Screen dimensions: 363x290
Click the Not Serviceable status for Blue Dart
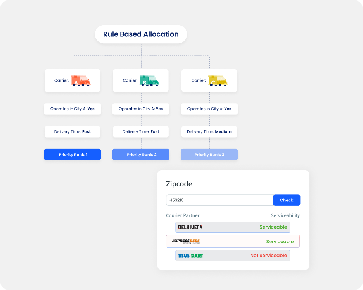pyautogui.click(x=268, y=256)
